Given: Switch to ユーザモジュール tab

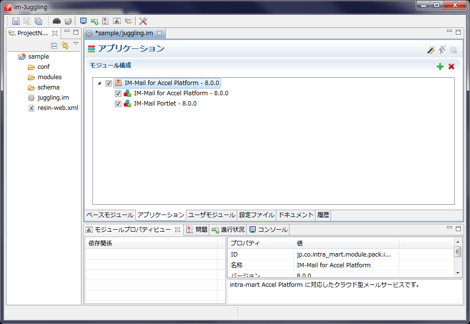Looking at the screenshot, I should click(x=212, y=215).
